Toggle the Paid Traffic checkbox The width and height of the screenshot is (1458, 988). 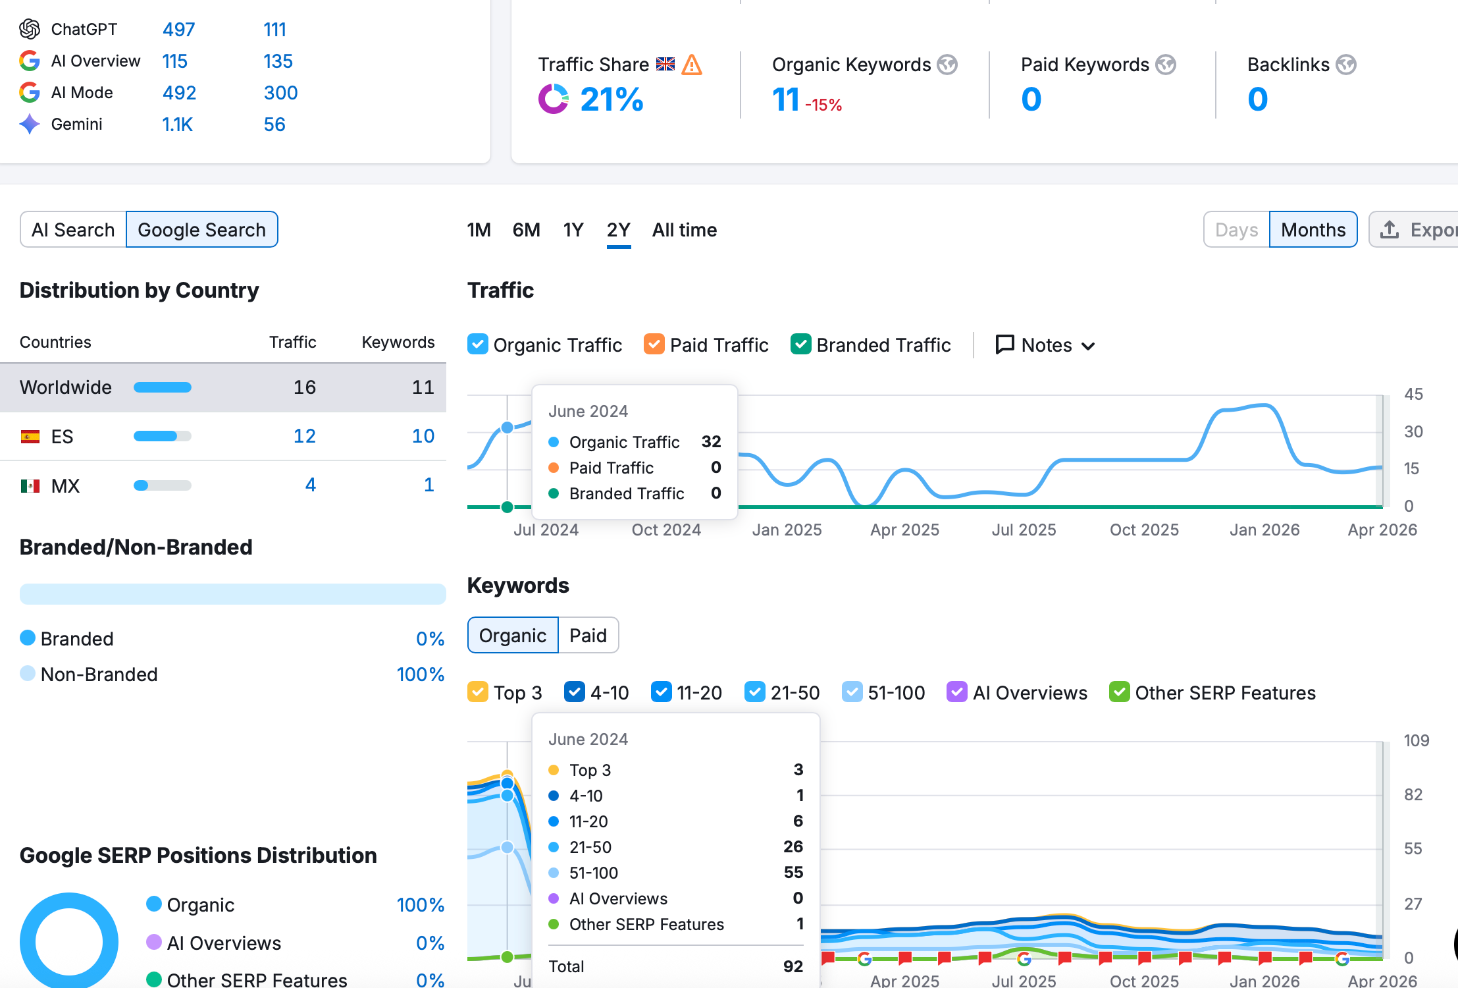pos(654,344)
